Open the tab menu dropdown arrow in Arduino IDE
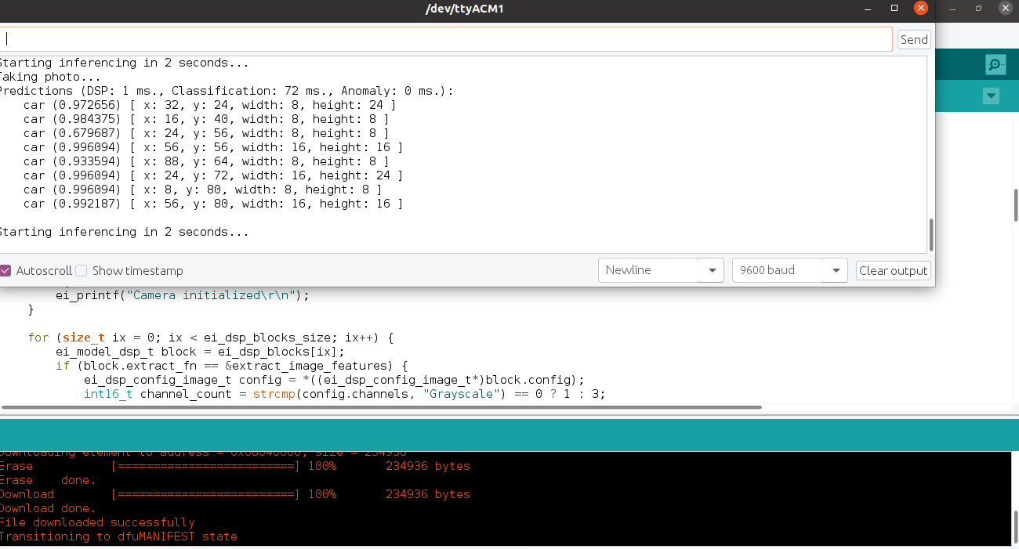The image size is (1019, 549). [992, 96]
